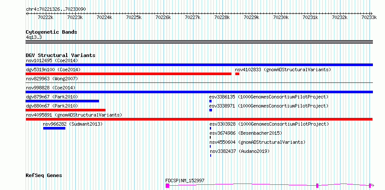Click the 70226k ruler tick label
This screenshot has width=385, height=190.
(x=163, y=17)
